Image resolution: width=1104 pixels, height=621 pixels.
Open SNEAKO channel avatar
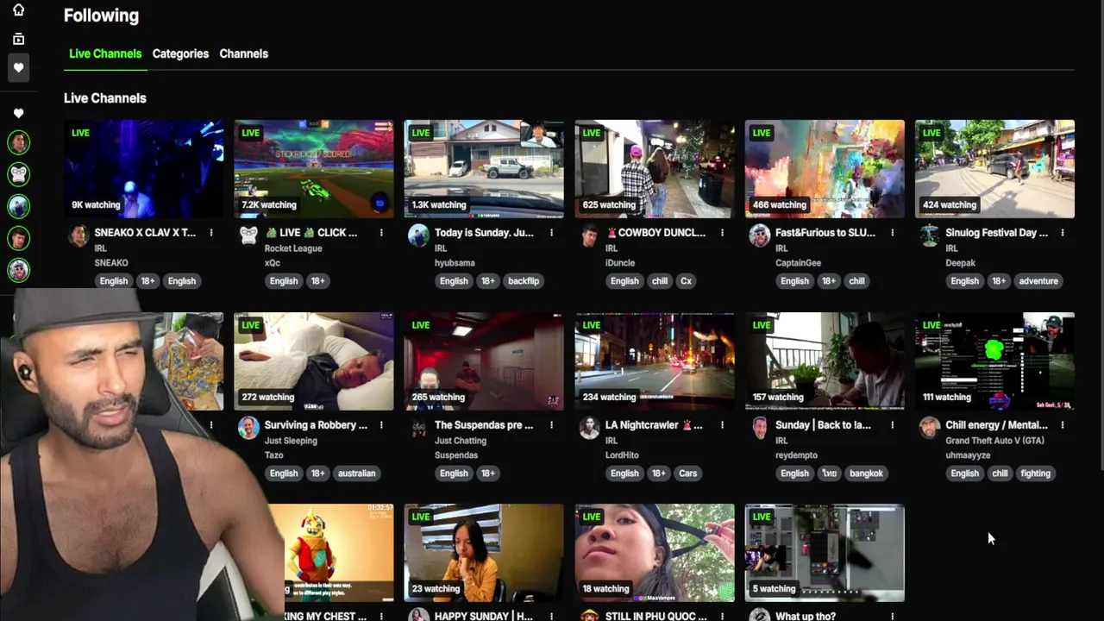pyautogui.click(x=78, y=235)
